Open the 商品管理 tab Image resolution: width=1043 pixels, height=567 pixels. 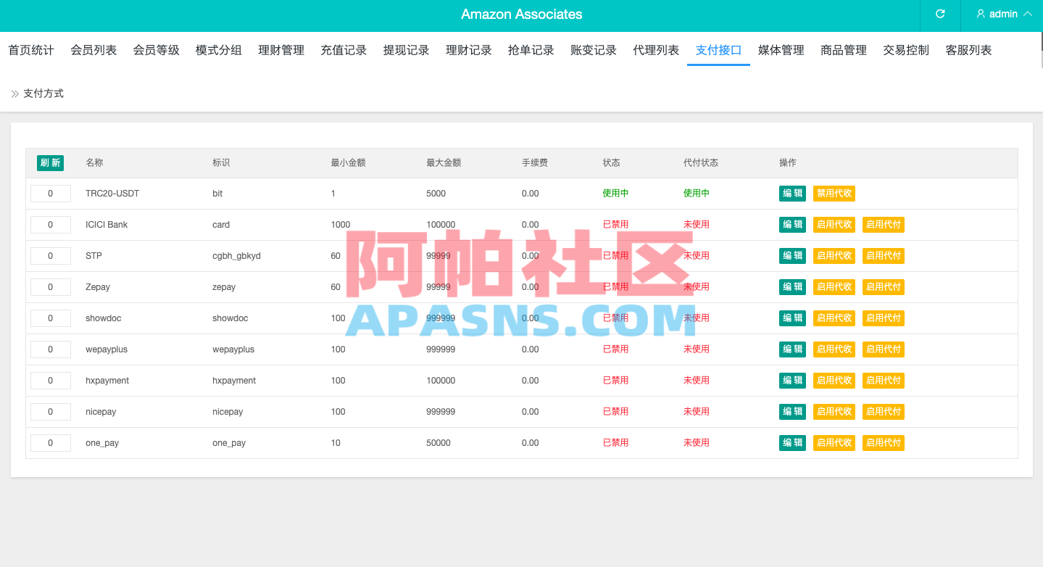point(844,50)
